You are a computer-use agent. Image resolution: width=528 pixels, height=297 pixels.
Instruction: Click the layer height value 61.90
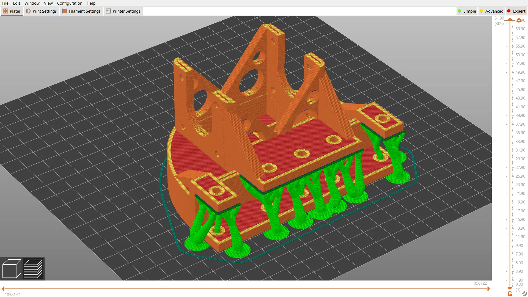click(x=499, y=18)
